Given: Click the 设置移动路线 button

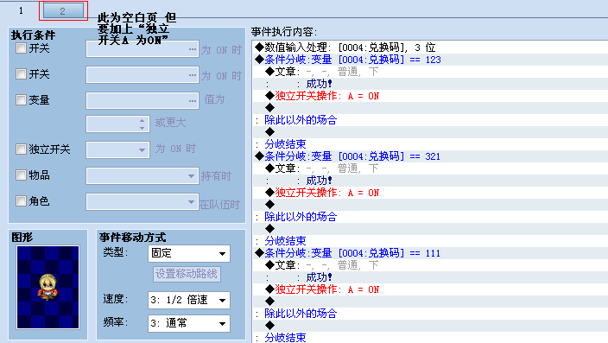Looking at the screenshot, I should click(x=187, y=275).
